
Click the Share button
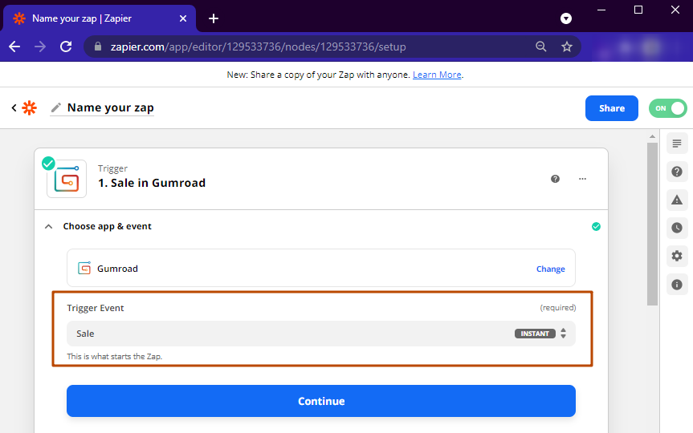tap(612, 108)
